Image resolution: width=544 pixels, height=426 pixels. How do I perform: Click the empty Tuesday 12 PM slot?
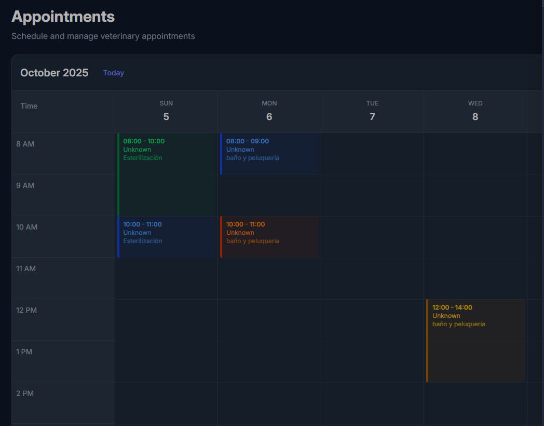[372, 320]
